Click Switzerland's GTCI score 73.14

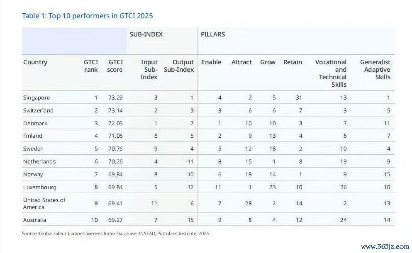point(115,111)
